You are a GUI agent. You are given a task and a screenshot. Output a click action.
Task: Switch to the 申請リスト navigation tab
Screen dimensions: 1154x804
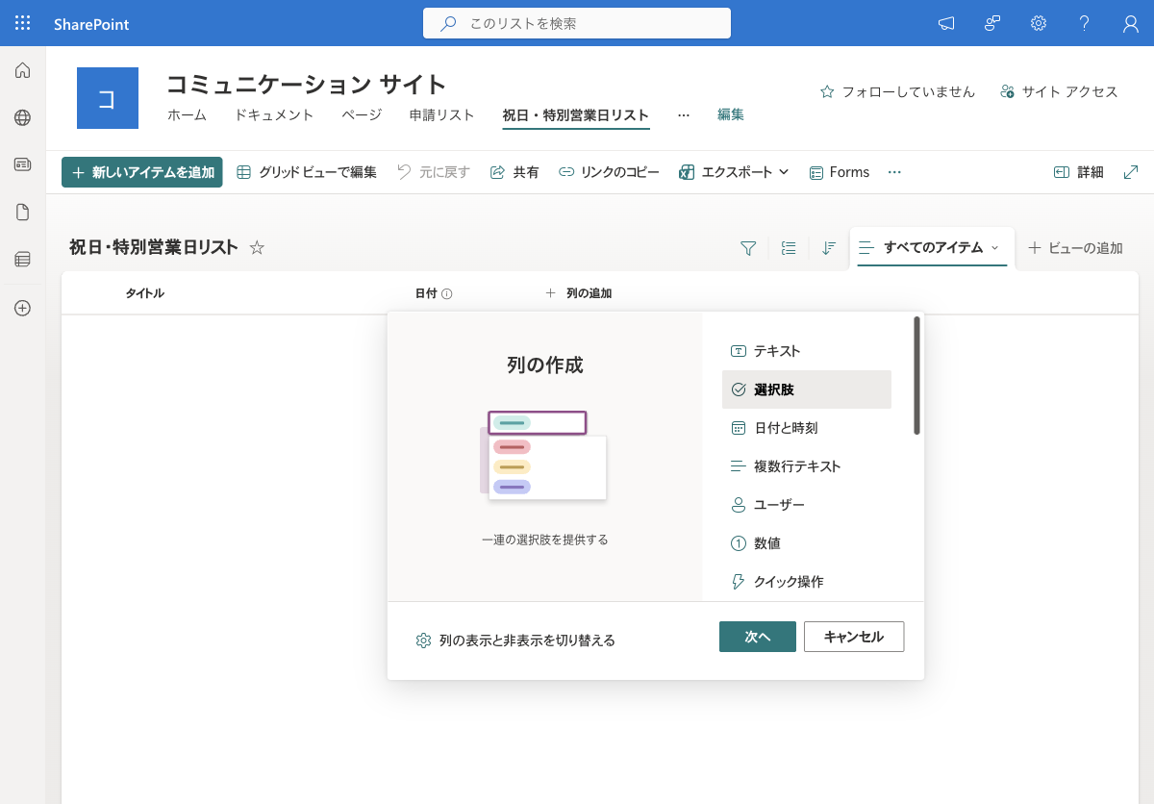coord(442,114)
